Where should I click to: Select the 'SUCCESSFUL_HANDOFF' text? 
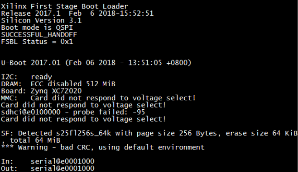pyautogui.click(x=39, y=35)
